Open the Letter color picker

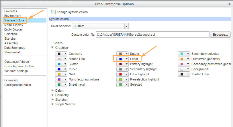(122, 59)
